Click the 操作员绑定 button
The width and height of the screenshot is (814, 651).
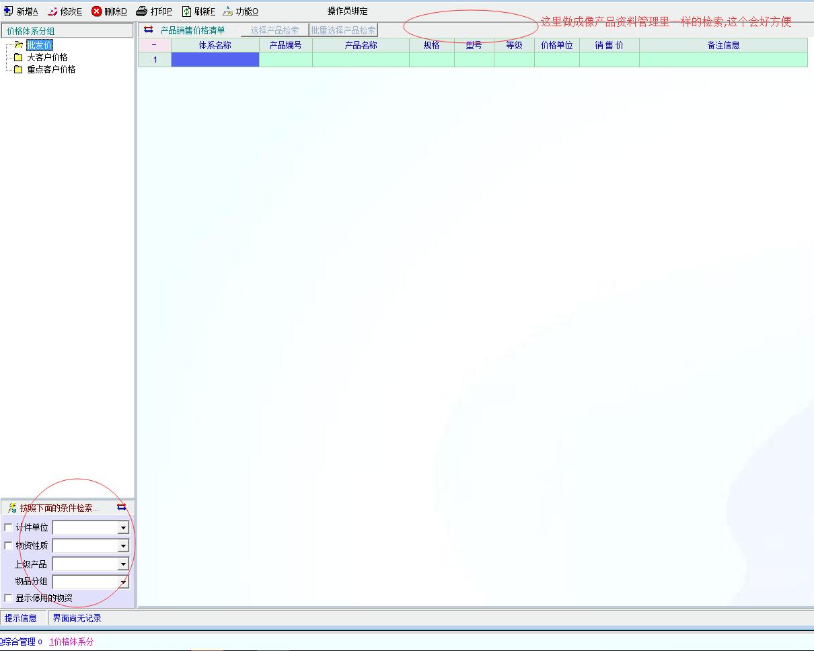pyautogui.click(x=347, y=11)
